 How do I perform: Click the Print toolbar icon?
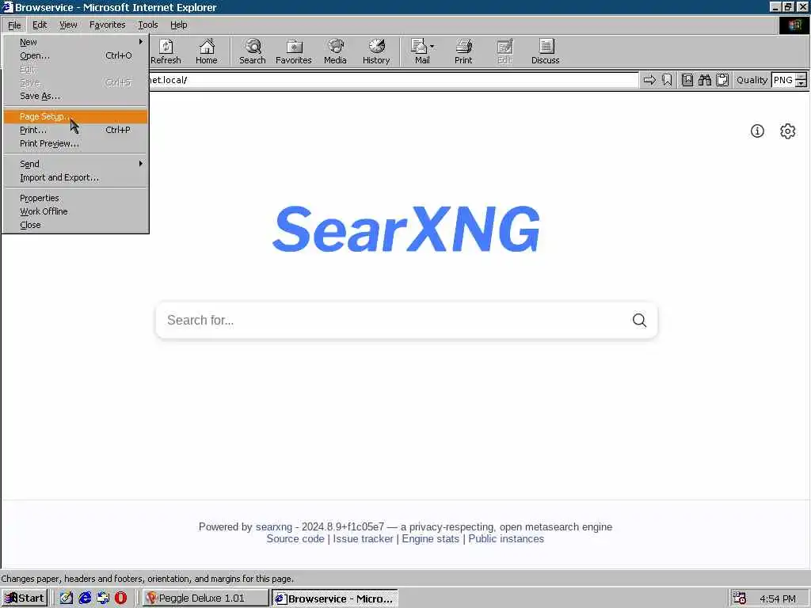coord(463,51)
